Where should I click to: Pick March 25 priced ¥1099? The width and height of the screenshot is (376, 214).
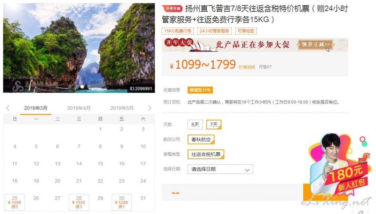point(15,202)
